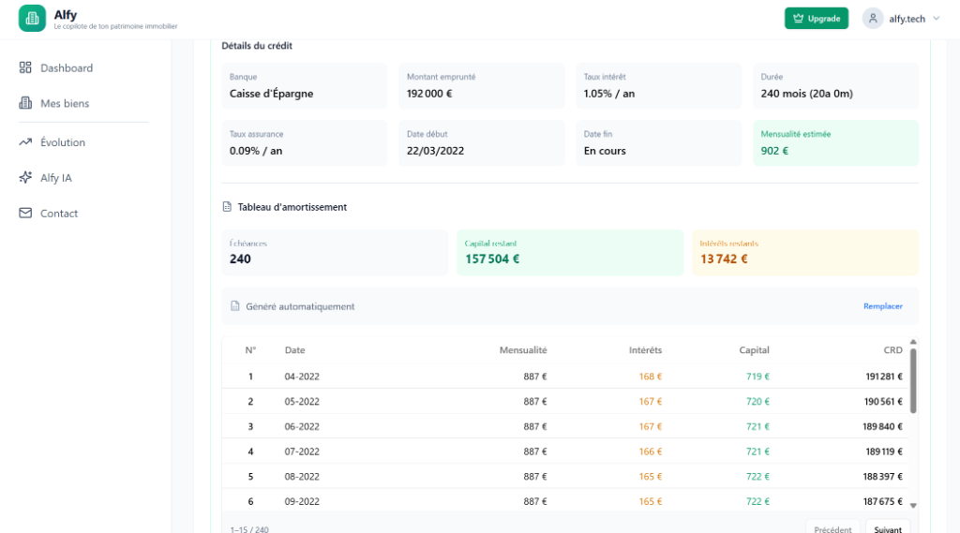Click the amortization table scrollbar thumb
The height and width of the screenshot is (533, 960).
point(913,380)
